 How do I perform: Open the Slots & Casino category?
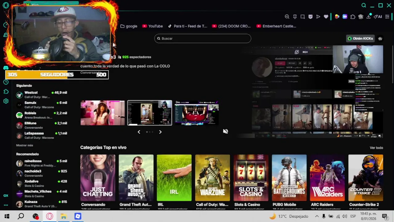pos(251,178)
